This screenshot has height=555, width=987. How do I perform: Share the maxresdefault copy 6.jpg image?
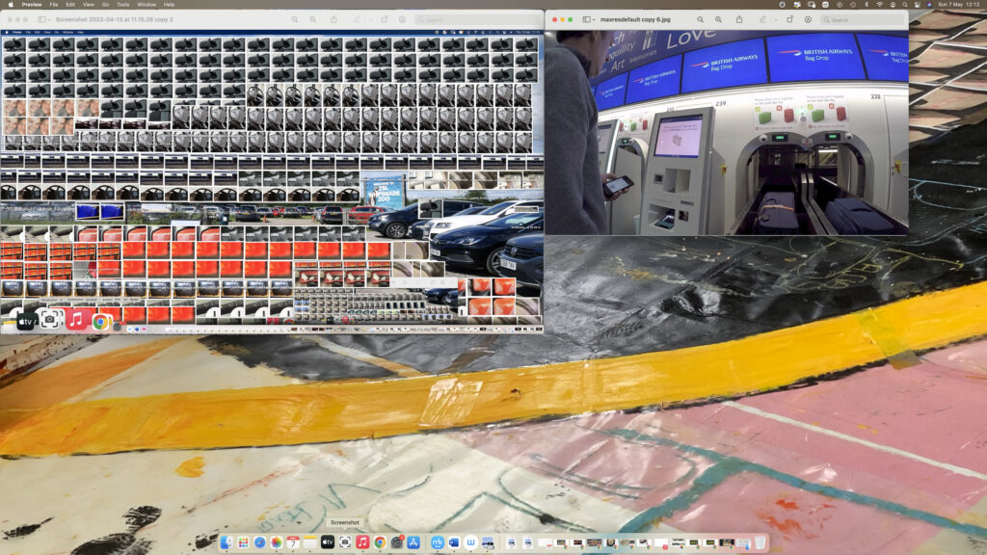coord(739,19)
